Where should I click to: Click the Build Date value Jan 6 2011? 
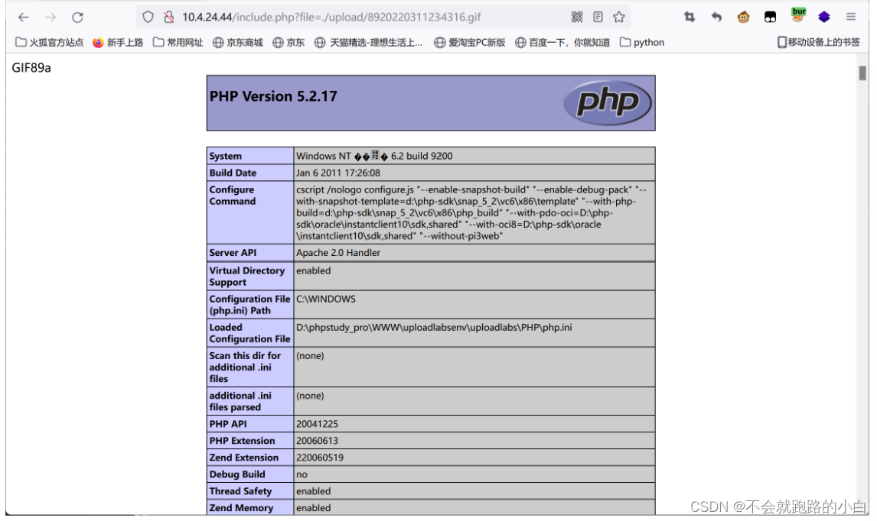coord(337,173)
